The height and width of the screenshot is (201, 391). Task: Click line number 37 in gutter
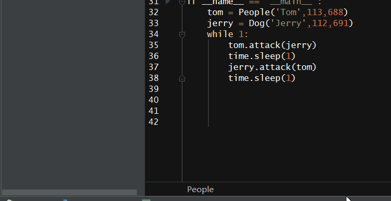pos(154,67)
